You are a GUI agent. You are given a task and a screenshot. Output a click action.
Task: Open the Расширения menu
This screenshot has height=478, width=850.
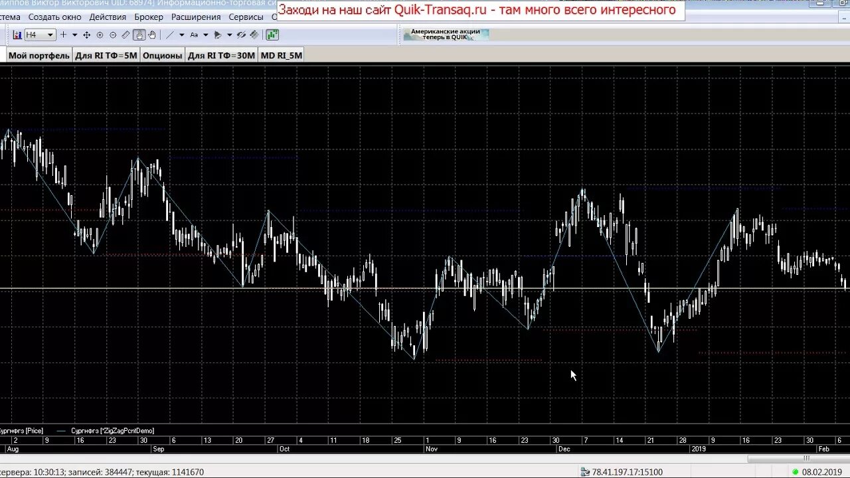tap(196, 17)
